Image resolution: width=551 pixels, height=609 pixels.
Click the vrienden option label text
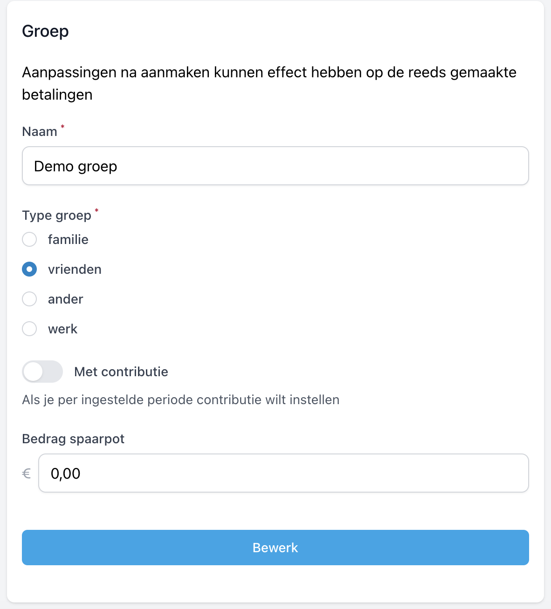[75, 270]
